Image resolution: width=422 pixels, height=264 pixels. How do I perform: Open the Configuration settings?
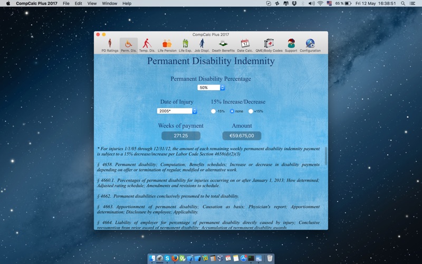click(310, 45)
